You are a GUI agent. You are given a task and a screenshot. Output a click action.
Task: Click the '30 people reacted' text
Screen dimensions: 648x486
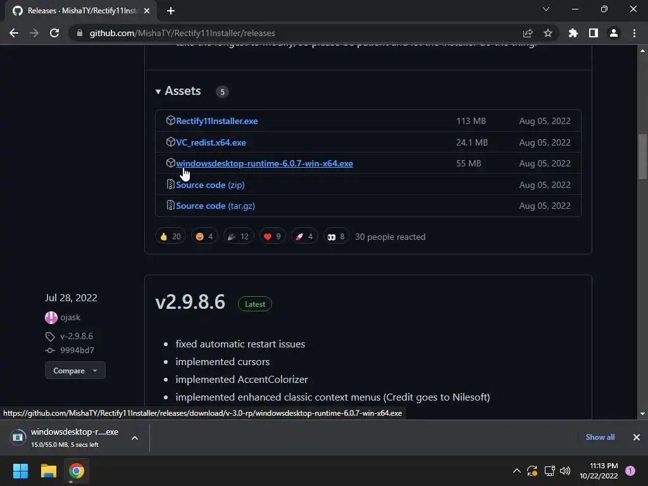coord(390,237)
